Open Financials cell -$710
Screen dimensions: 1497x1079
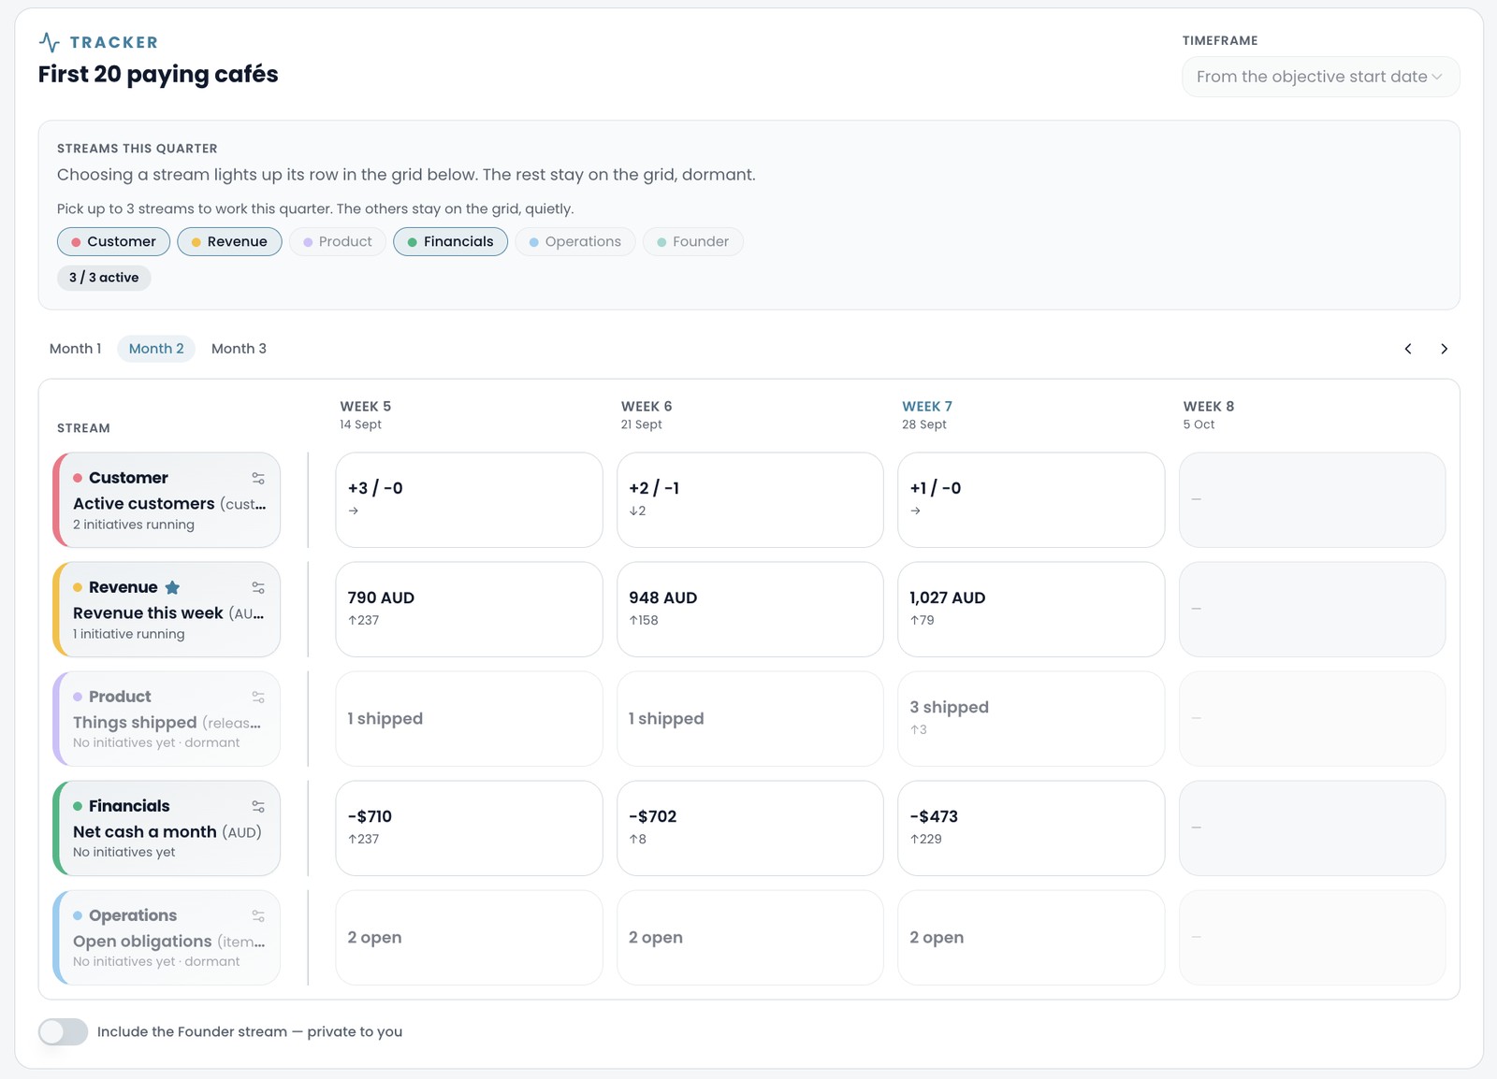pos(469,828)
